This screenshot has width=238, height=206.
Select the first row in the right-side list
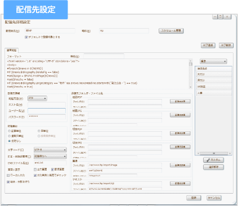214,69
